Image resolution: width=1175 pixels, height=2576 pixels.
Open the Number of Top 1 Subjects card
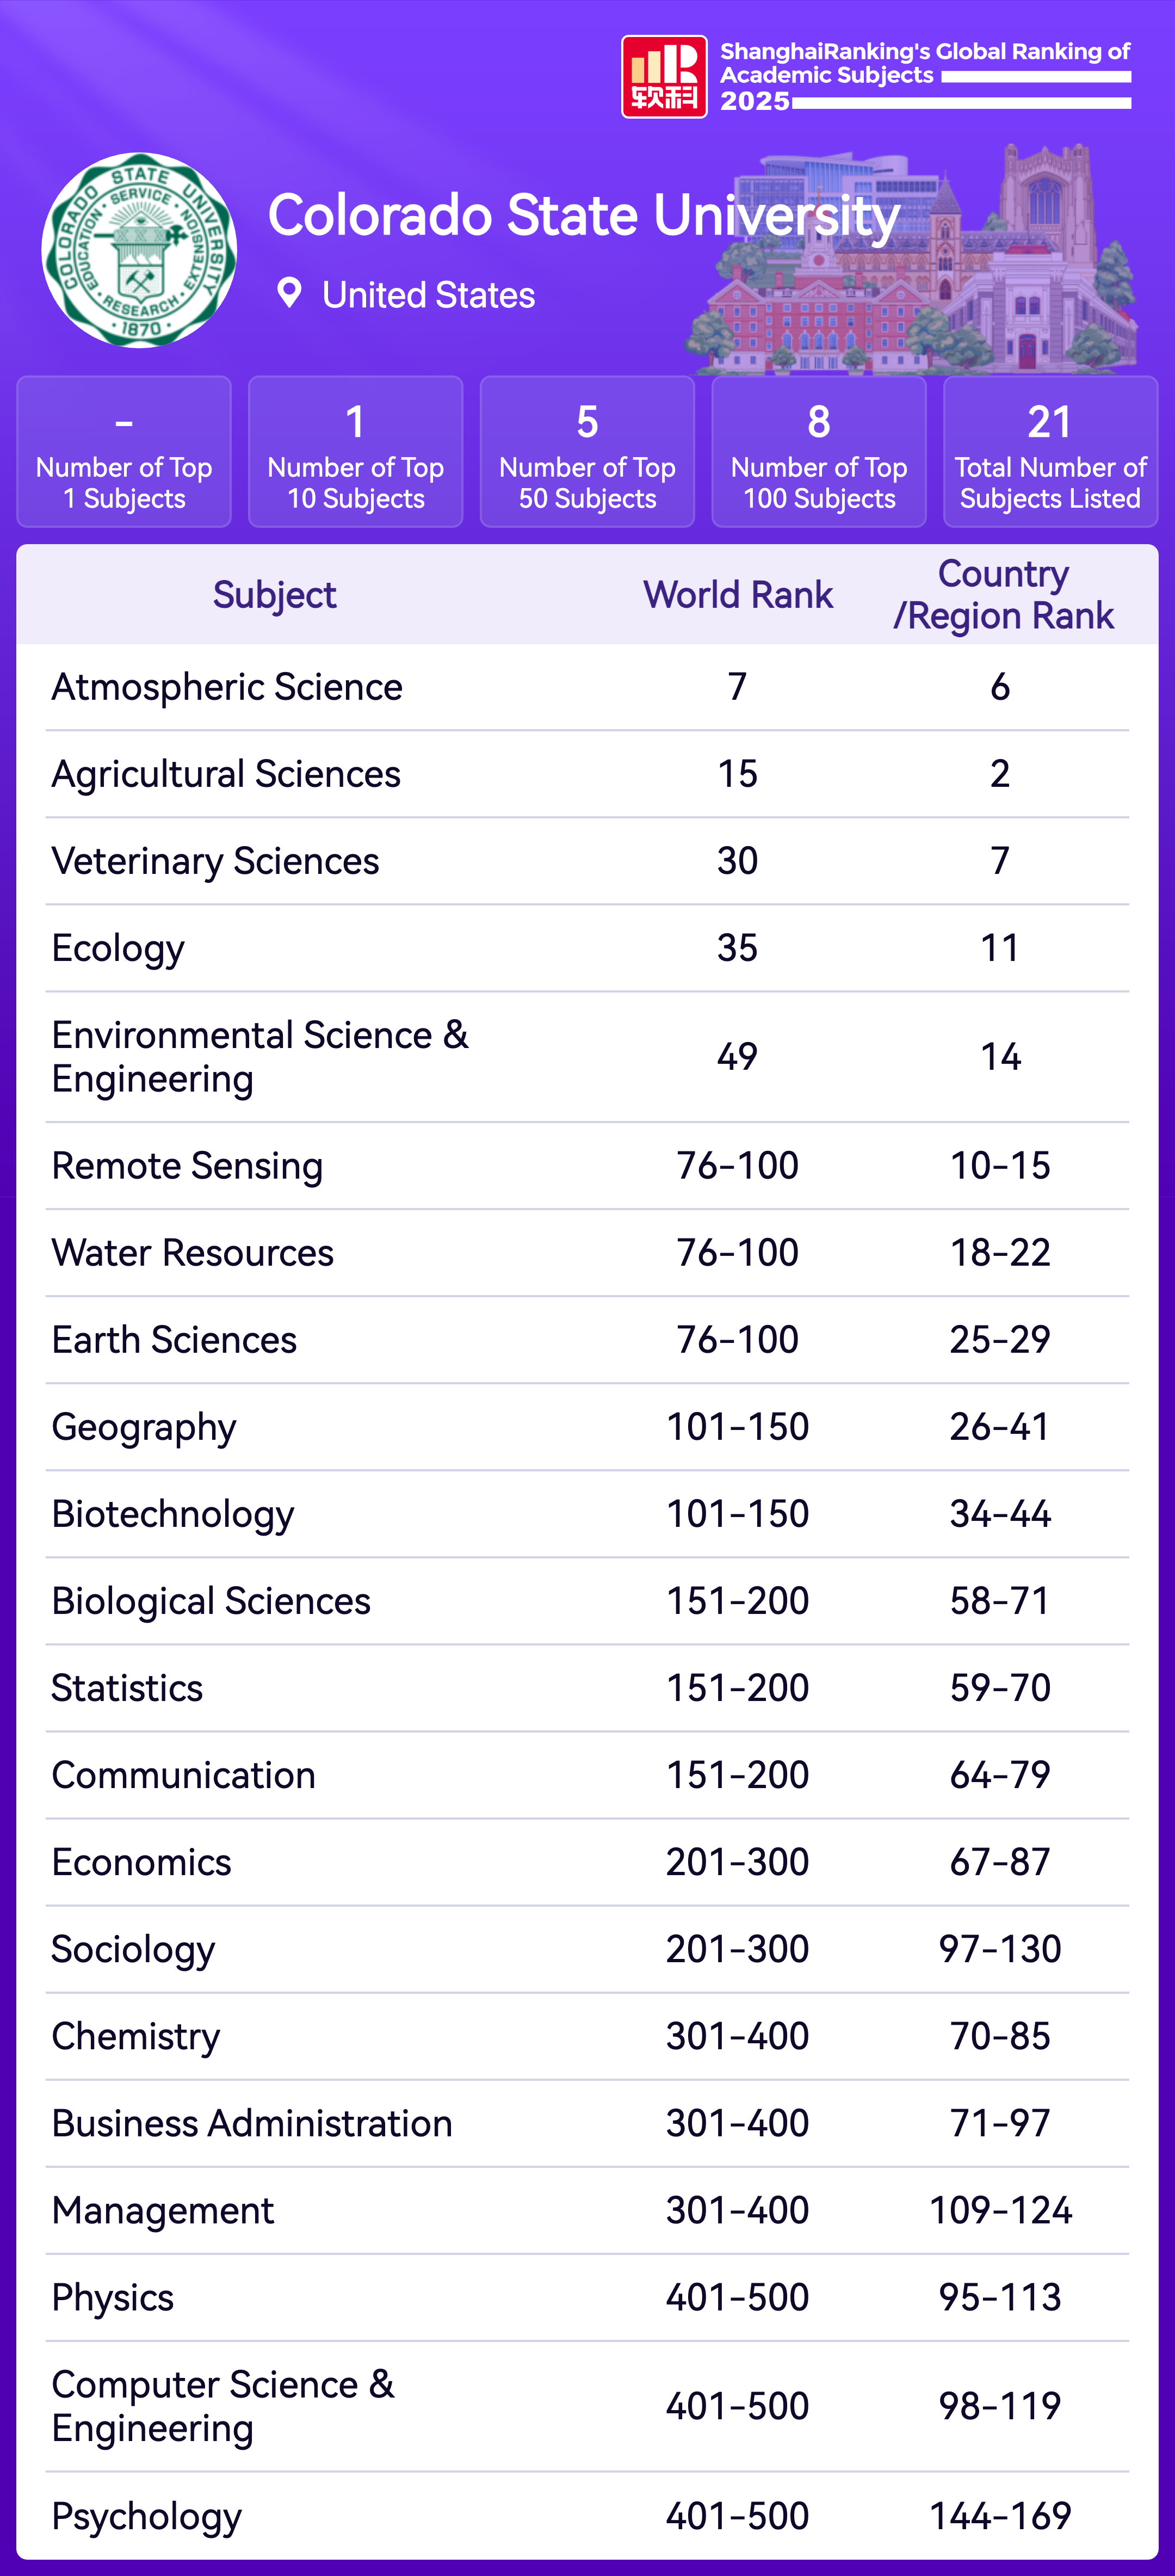point(124,451)
